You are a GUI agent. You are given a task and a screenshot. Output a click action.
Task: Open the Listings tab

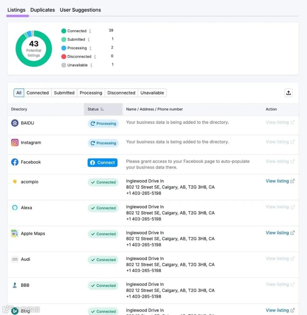(16, 10)
